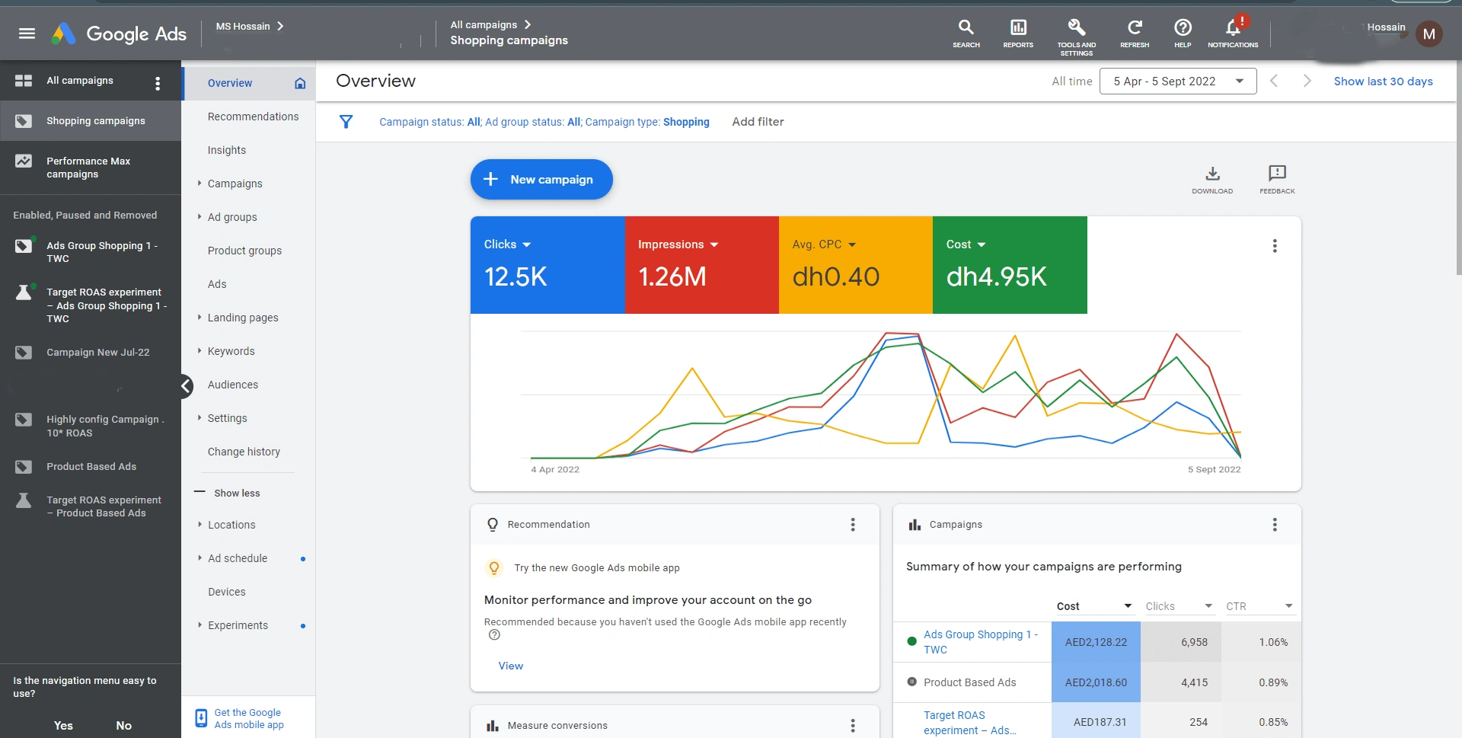Open MS Hossain account breadcrumb
This screenshot has width=1462, height=738.
(x=250, y=26)
